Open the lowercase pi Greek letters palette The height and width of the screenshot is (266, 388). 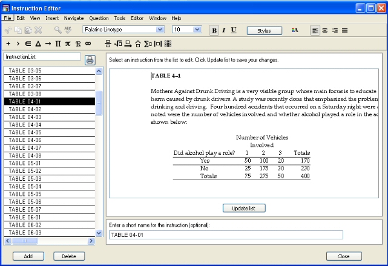coord(68,44)
